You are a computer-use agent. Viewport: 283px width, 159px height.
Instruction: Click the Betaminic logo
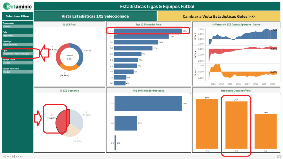17,6
